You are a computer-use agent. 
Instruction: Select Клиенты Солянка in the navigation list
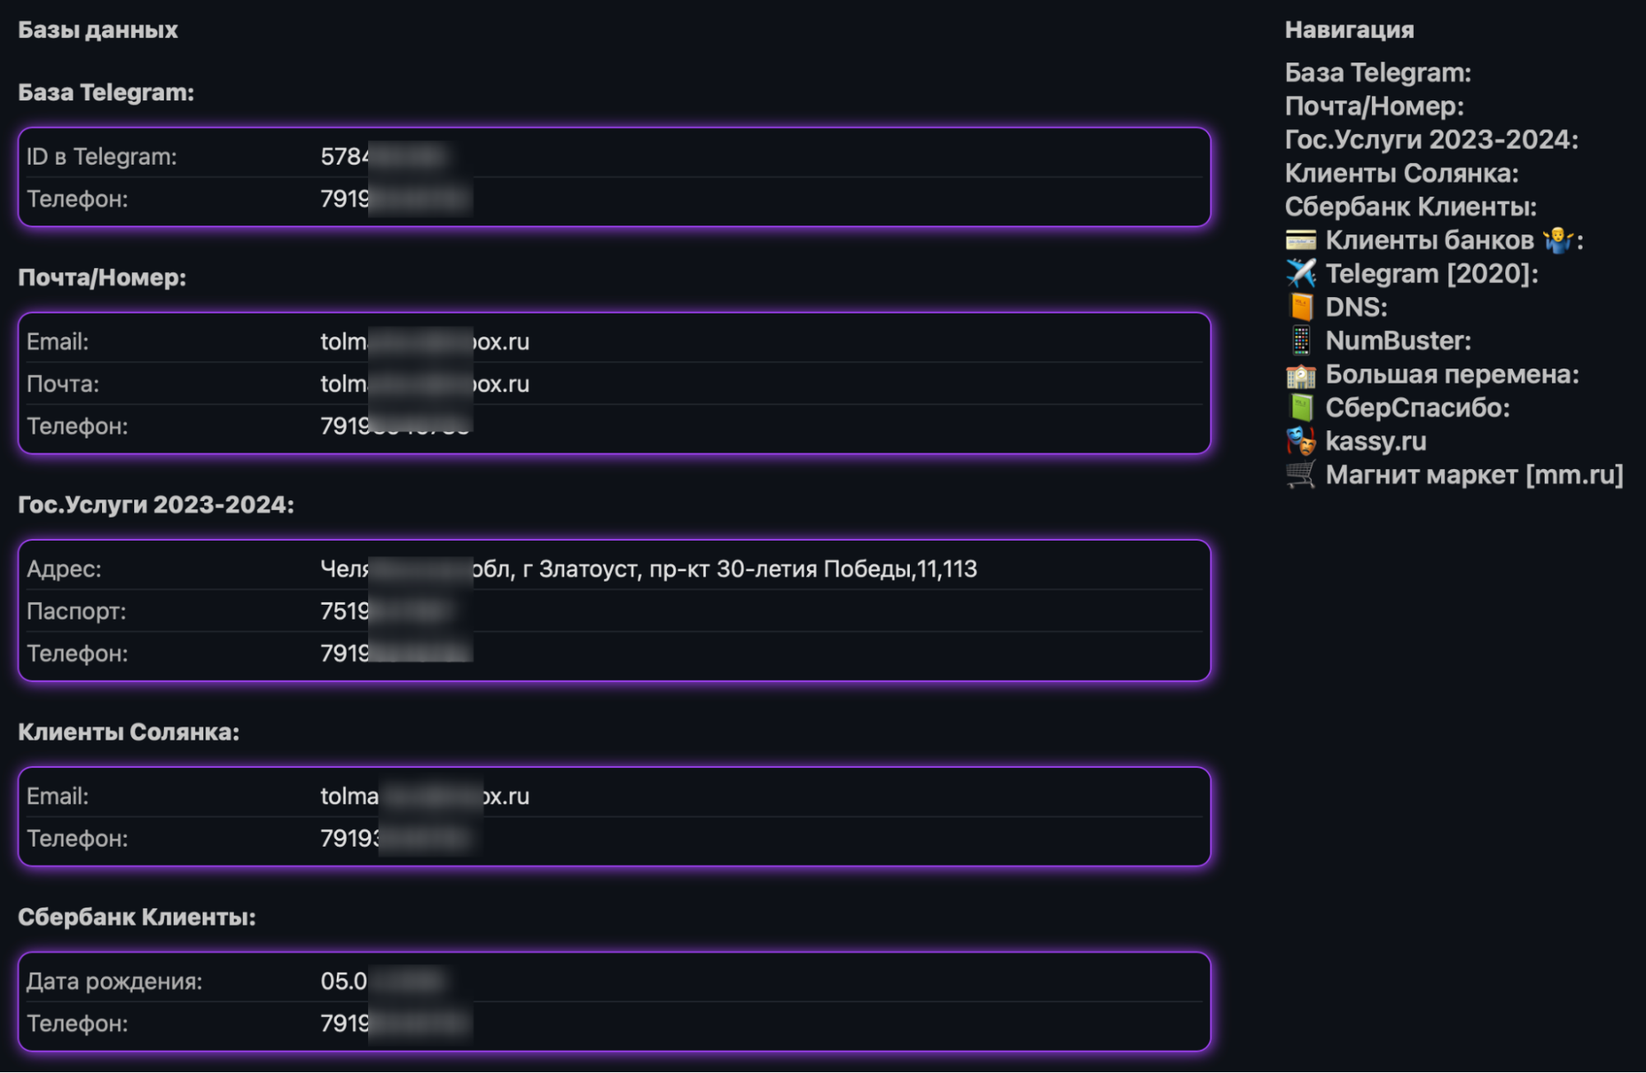[1401, 174]
